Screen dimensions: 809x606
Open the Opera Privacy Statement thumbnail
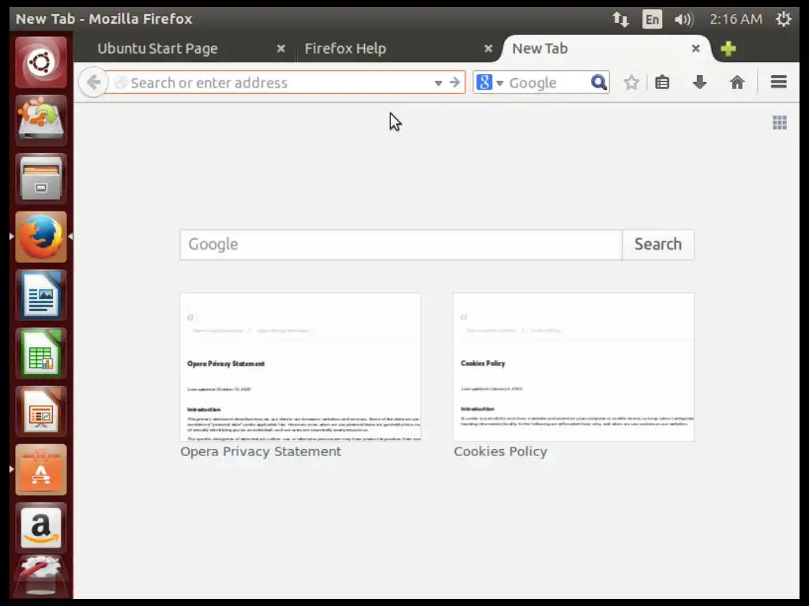[300, 367]
